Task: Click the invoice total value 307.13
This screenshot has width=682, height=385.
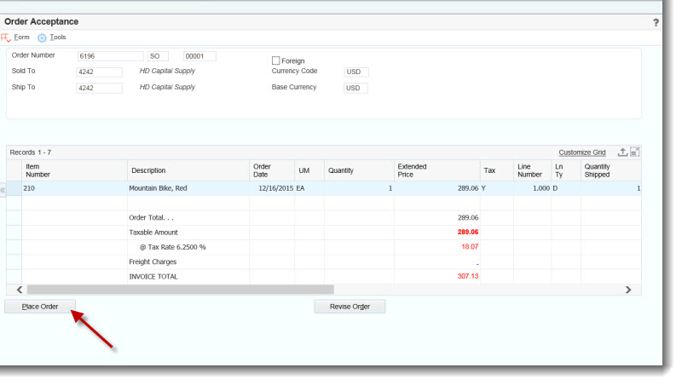Action: tap(467, 276)
